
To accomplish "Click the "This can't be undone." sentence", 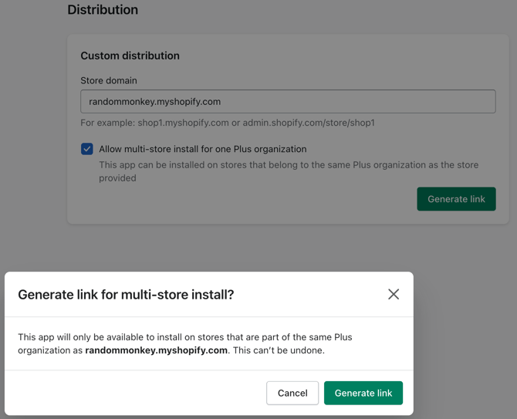I will coord(279,350).
